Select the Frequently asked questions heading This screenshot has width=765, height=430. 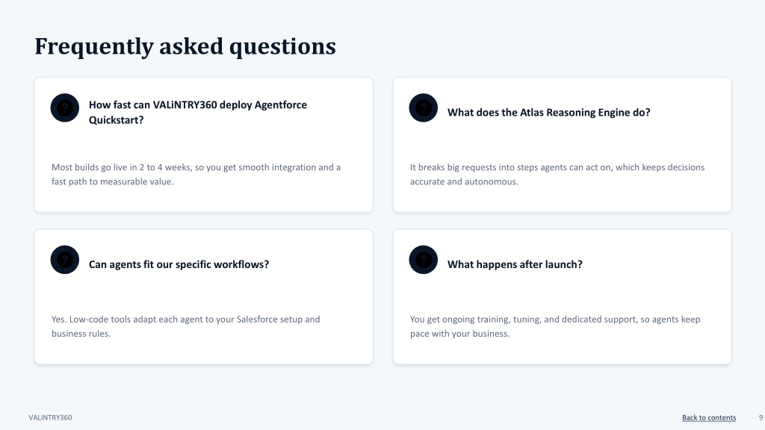click(x=185, y=47)
